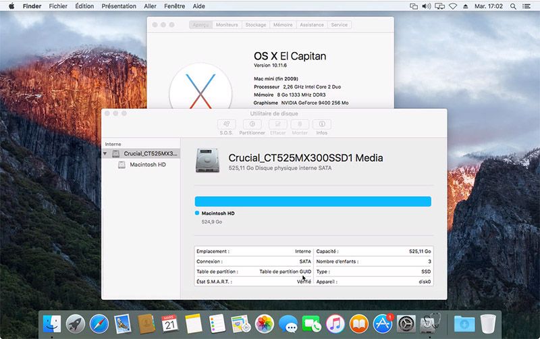Open the Infos toolbar button
540x339 pixels.
pos(321,125)
